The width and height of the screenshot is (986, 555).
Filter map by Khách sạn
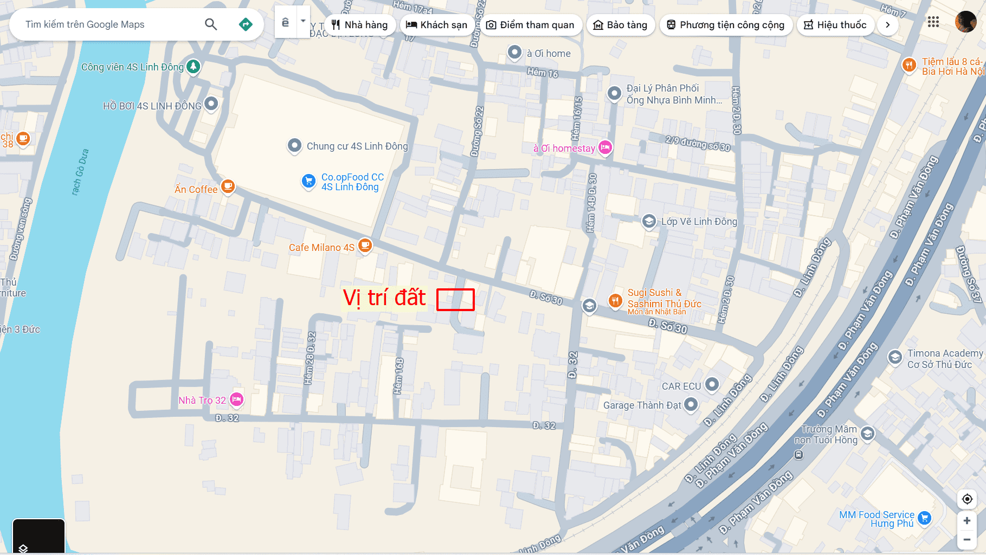437,25
